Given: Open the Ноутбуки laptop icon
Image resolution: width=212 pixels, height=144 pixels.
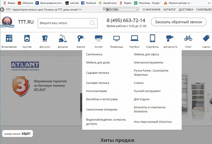Looking at the screenshot, I should 135,38.
